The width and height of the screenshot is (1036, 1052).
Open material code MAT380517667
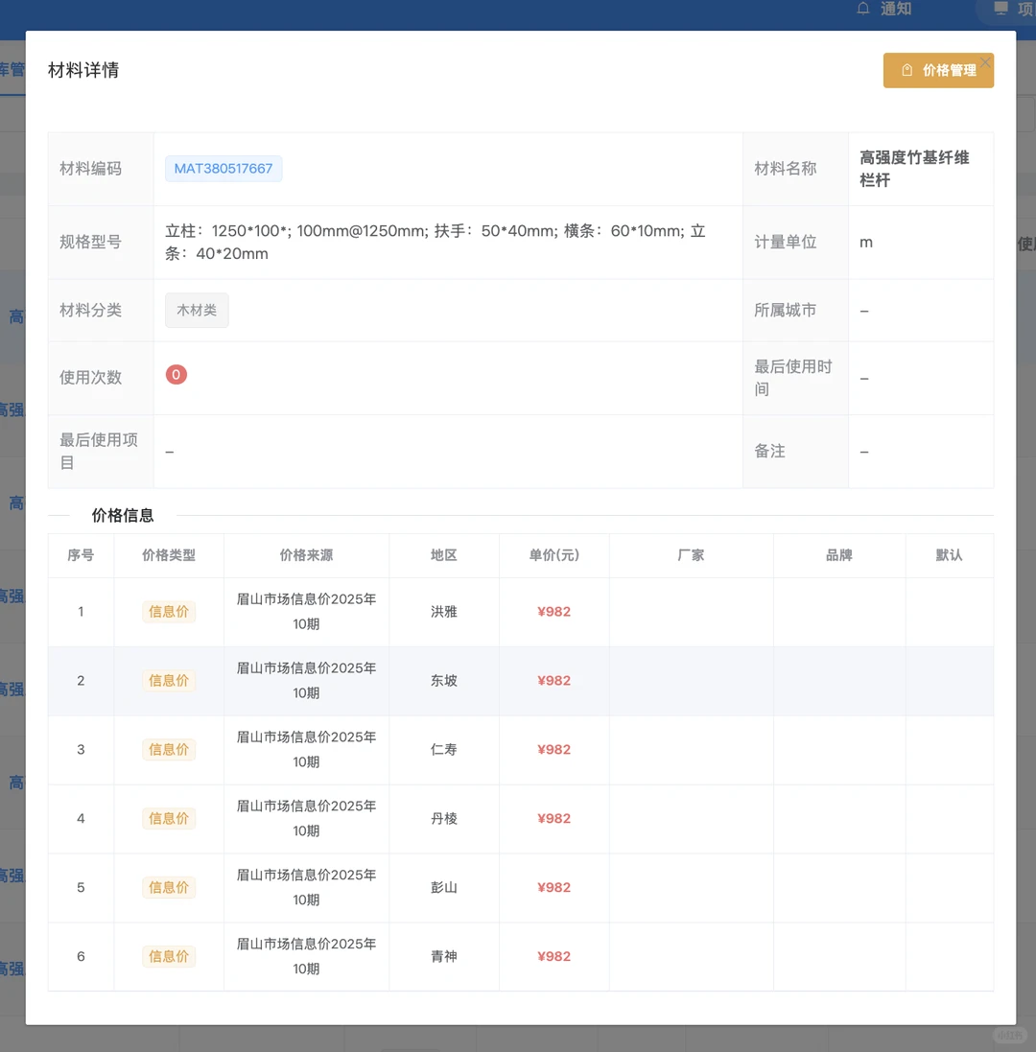click(224, 168)
